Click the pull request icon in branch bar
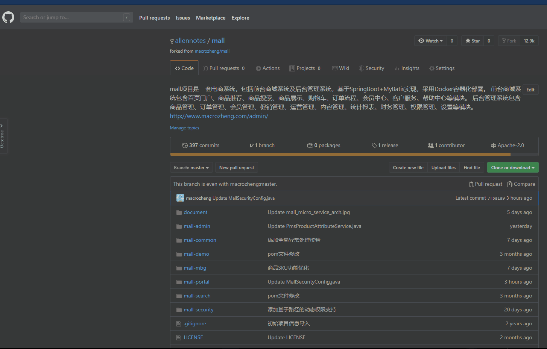 pos(471,184)
